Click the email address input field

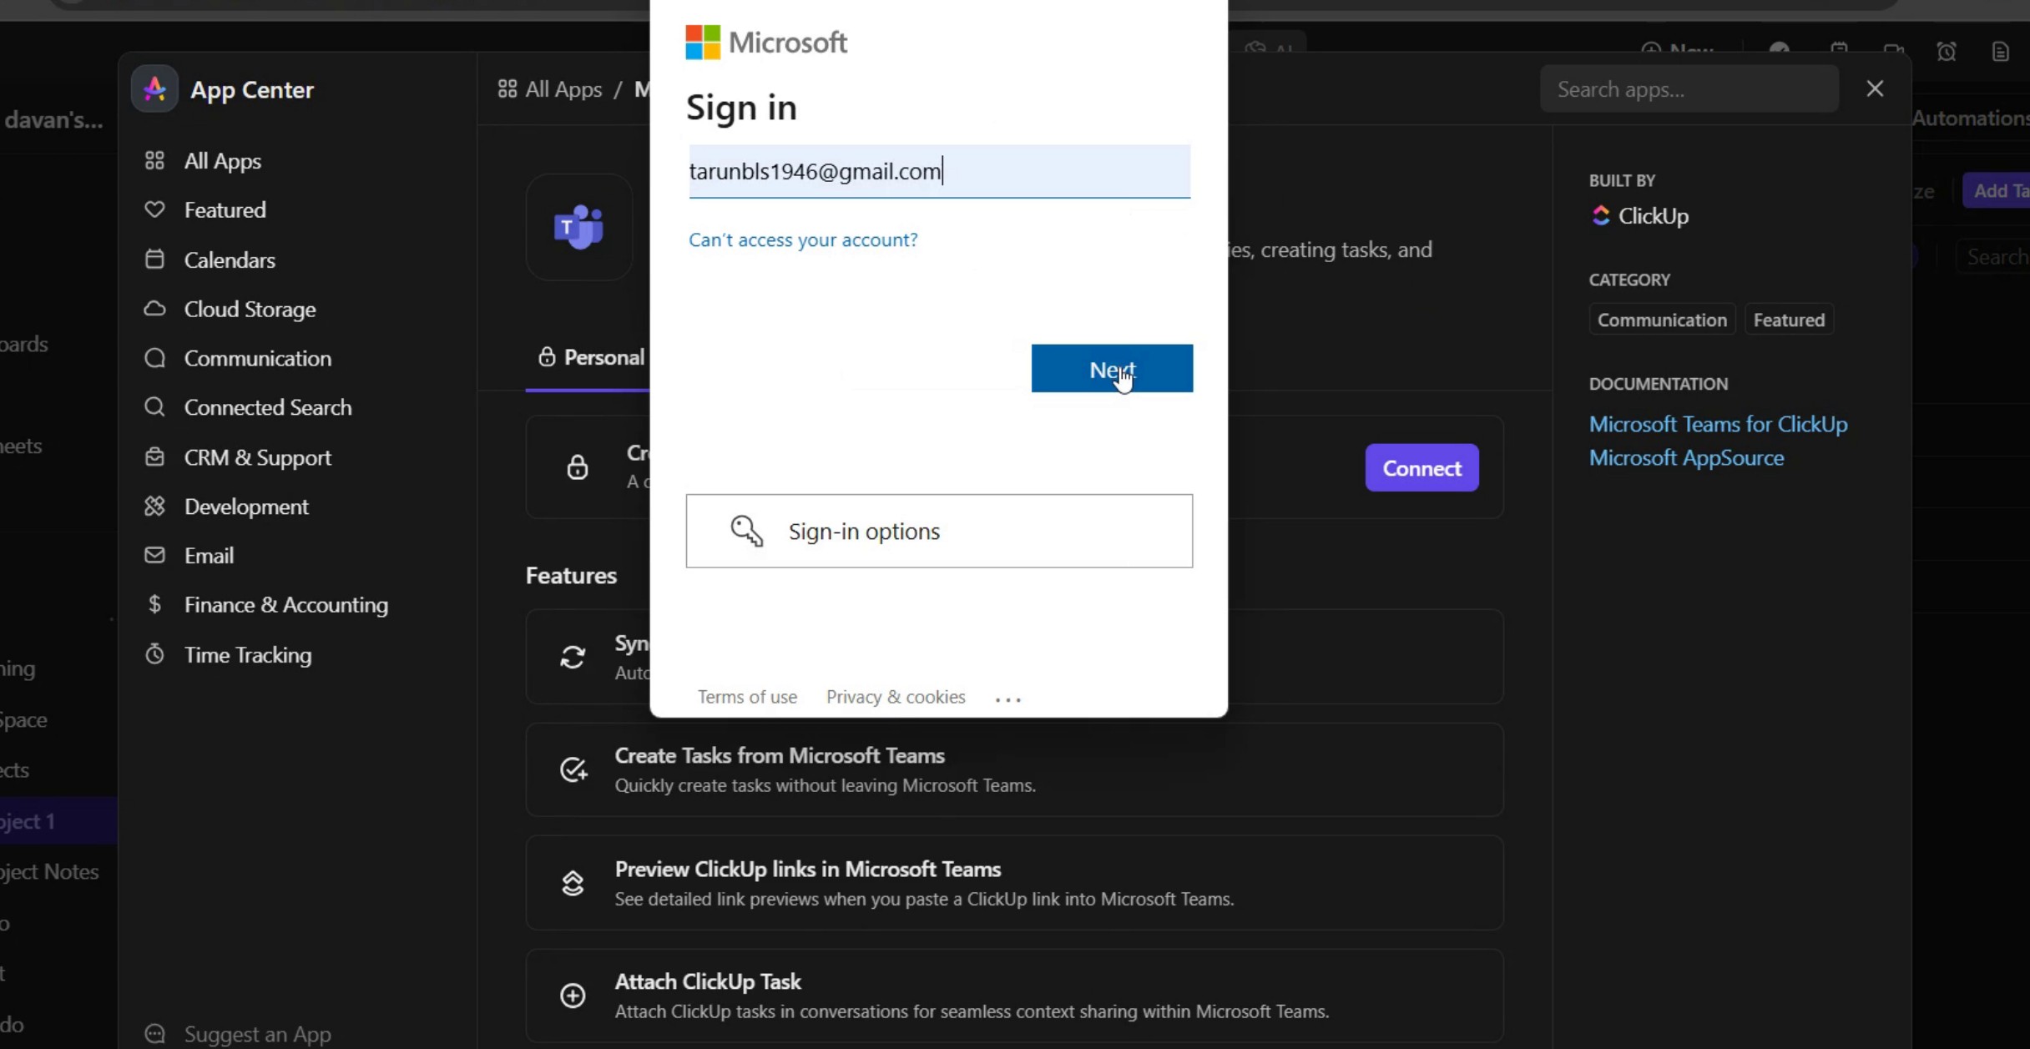click(938, 172)
